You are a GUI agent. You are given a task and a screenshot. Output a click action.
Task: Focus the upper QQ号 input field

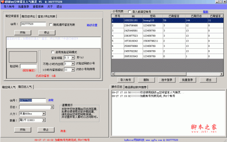33,24
